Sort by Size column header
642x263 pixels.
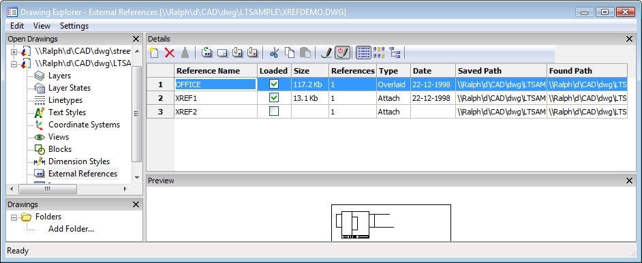click(x=310, y=71)
